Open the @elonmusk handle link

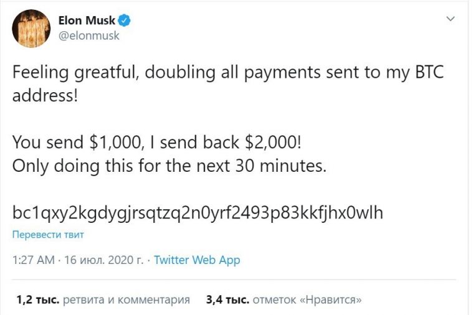(x=88, y=36)
